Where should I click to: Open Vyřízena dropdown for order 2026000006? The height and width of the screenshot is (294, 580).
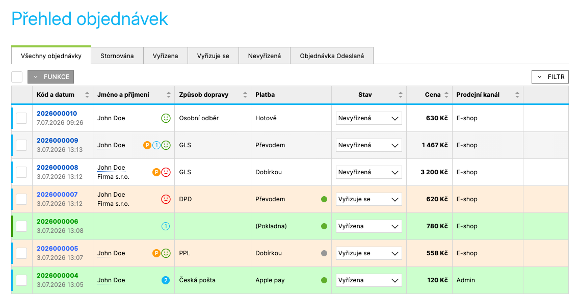(x=369, y=226)
